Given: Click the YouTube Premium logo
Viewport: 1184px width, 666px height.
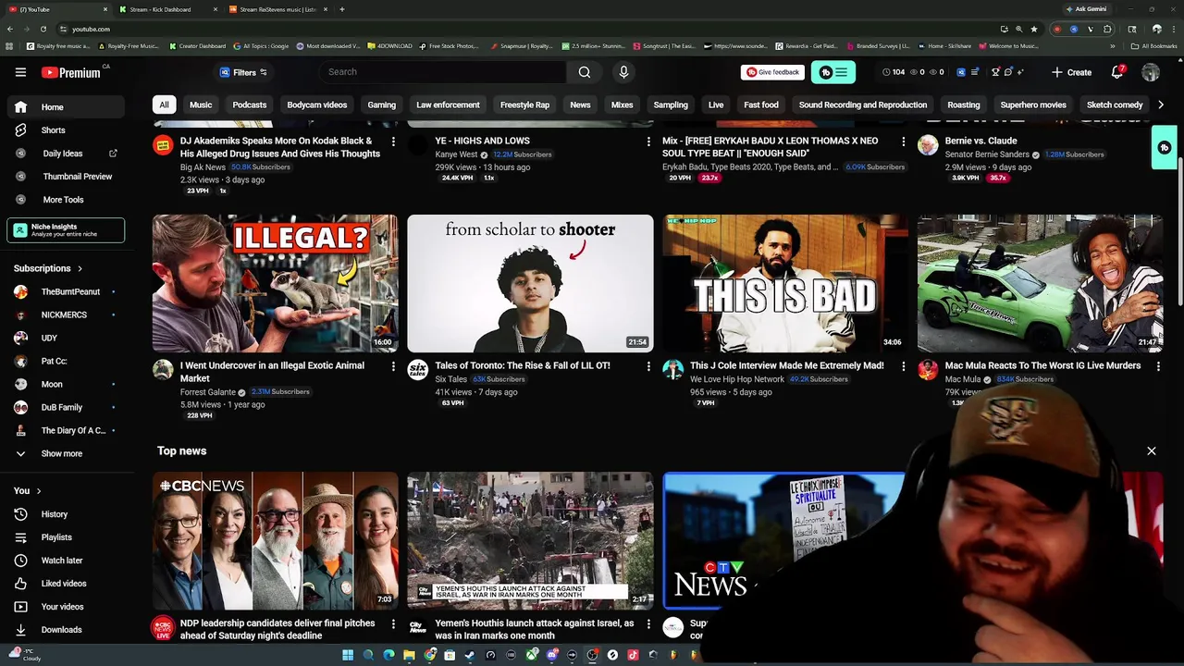Looking at the screenshot, I should point(70,72).
